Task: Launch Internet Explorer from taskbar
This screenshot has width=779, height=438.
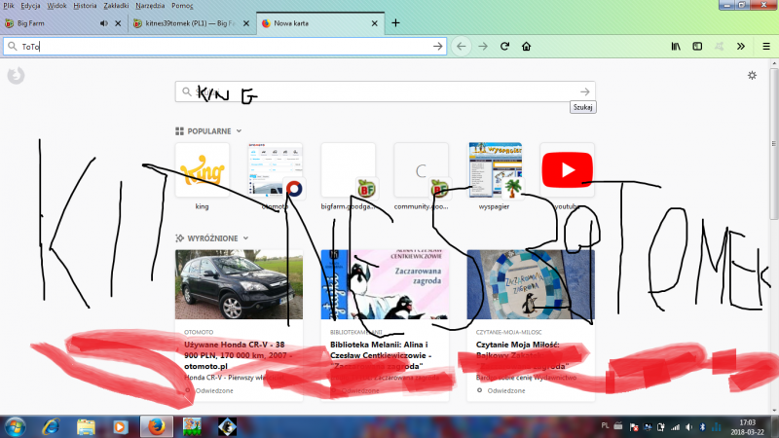Action: coord(52,426)
